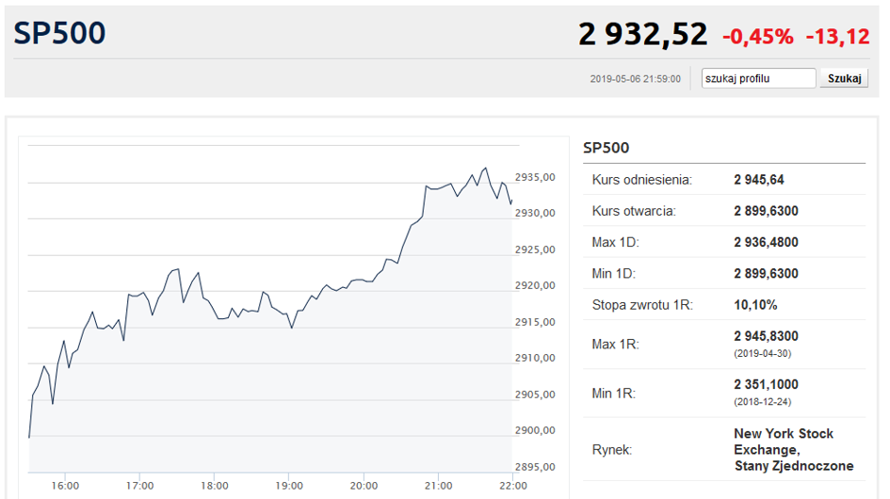Click the -0,45% percent change

pyautogui.click(x=758, y=37)
